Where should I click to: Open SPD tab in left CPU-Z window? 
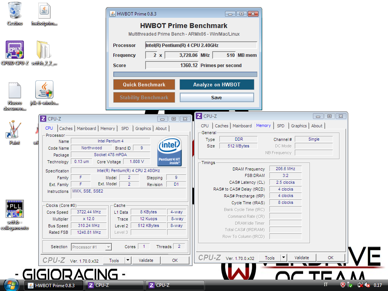pyautogui.click(x=125, y=128)
